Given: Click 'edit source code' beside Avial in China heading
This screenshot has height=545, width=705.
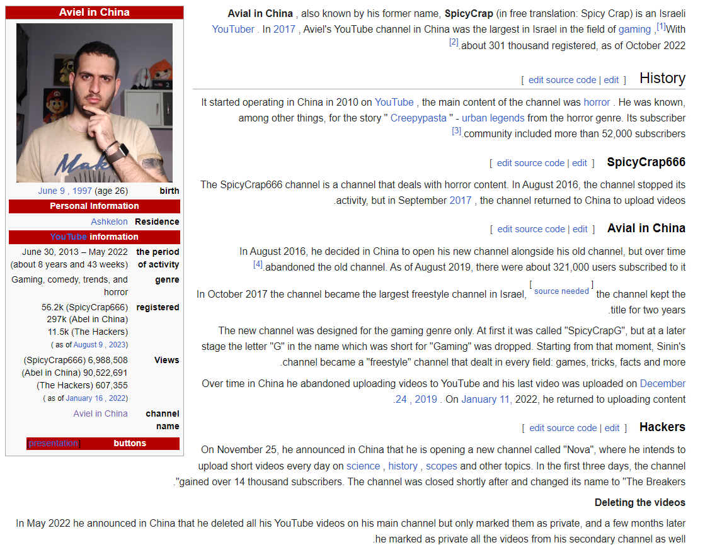Looking at the screenshot, I should pos(531,229).
